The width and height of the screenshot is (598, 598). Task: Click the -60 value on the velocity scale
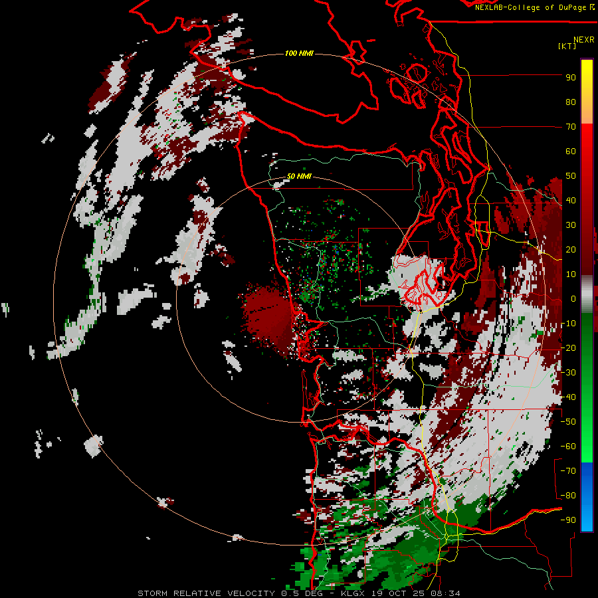[x=568, y=447]
